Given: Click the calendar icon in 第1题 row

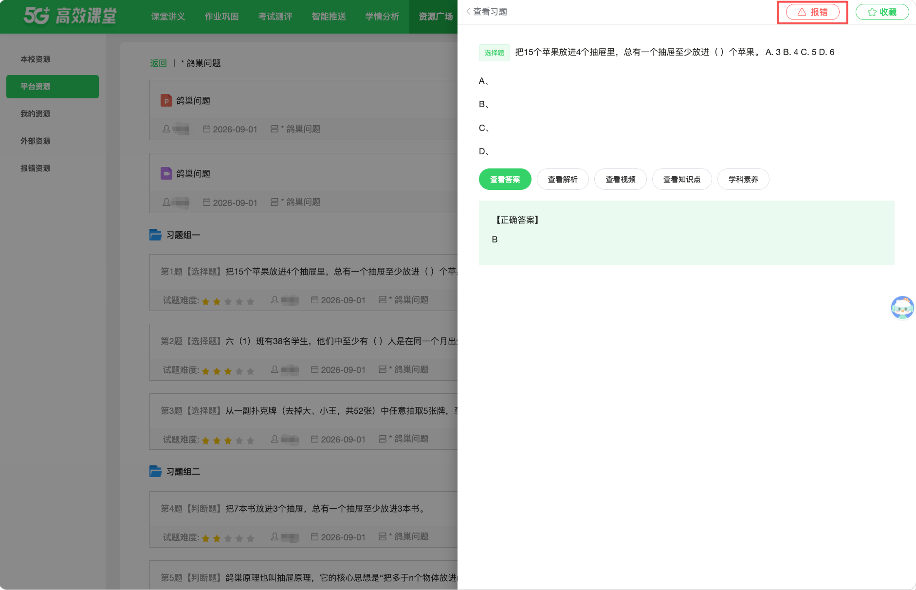Looking at the screenshot, I should [x=314, y=300].
